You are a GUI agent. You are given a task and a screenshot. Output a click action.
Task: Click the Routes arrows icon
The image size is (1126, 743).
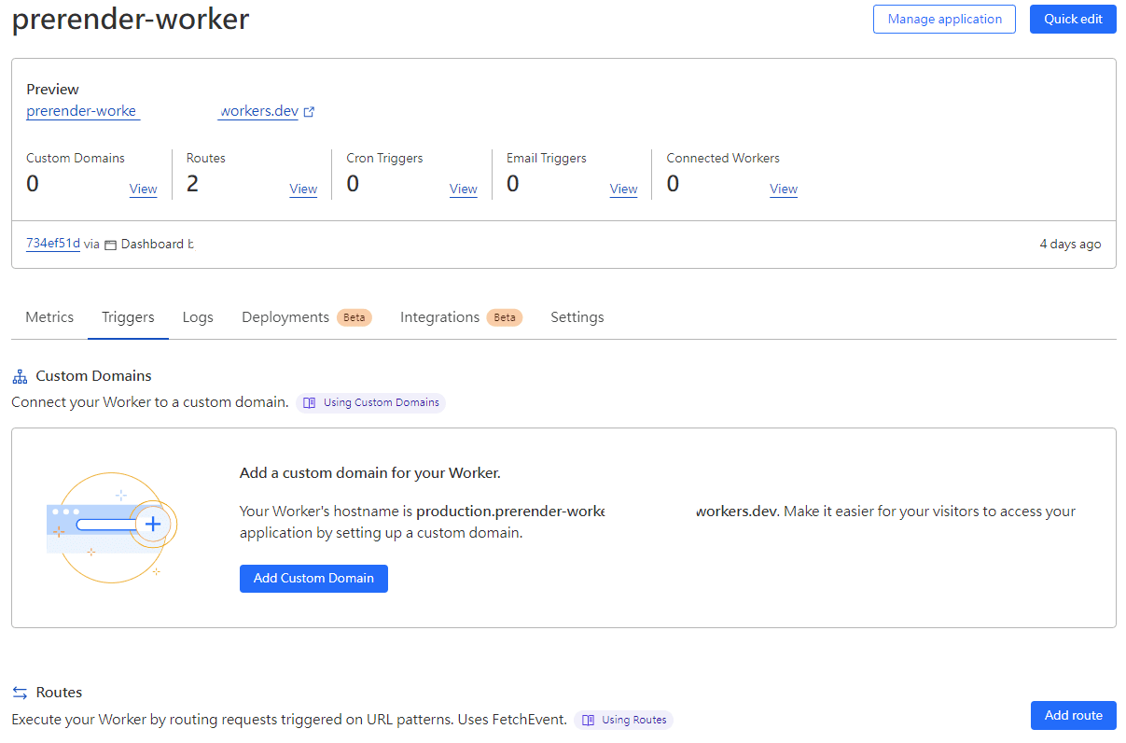(x=20, y=693)
